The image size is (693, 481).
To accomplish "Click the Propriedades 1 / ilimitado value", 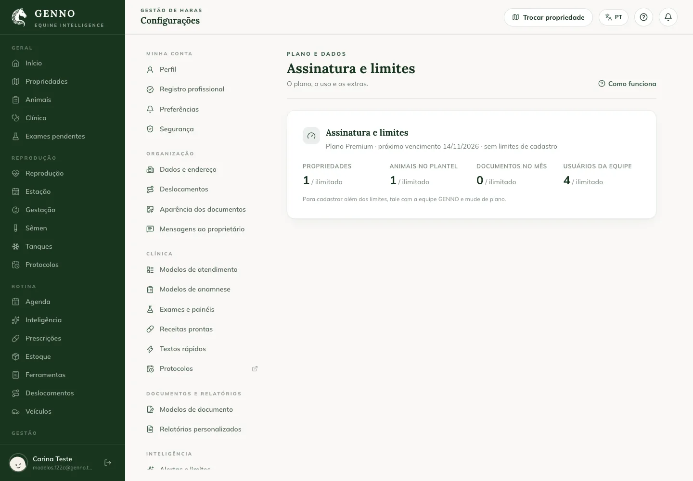I will pyautogui.click(x=322, y=181).
